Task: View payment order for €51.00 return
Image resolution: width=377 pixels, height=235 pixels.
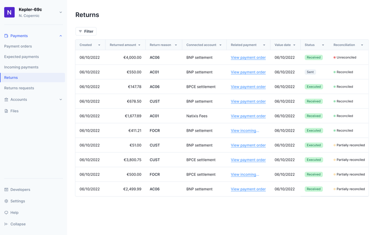Action: 248,145
